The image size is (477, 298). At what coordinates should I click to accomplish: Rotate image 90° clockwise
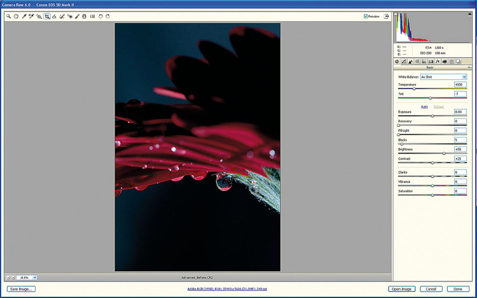107,17
